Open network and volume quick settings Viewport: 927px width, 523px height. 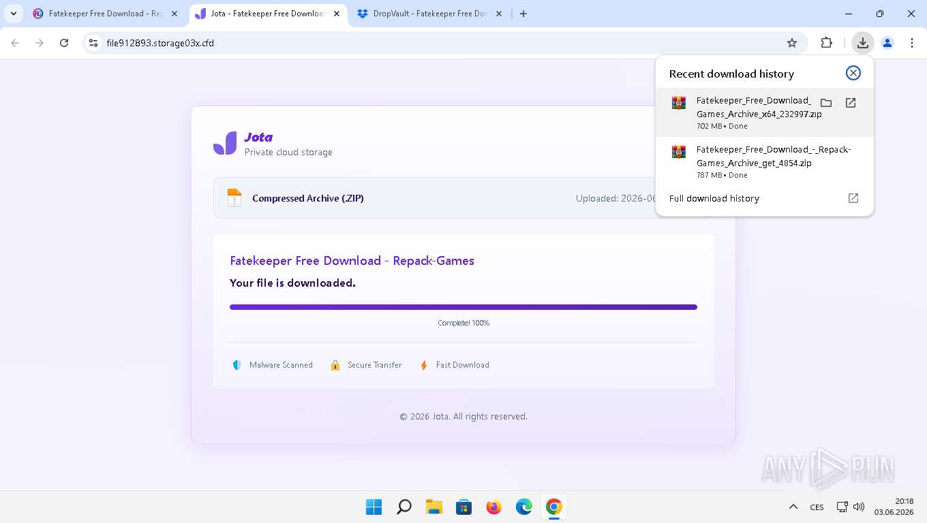click(x=851, y=507)
